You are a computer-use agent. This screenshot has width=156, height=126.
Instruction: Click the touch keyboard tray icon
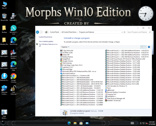click(132, 123)
